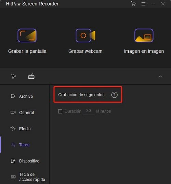Click the HitPaw Screen Recorder title
The height and width of the screenshot is (184, 171).
point(32,4)
